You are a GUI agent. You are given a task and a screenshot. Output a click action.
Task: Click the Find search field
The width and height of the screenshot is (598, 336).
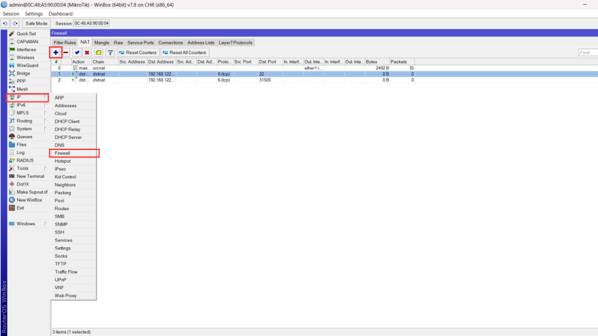[586, 52]
